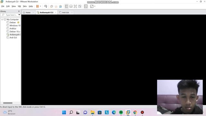Select My Computer in the library

(13, 19)
